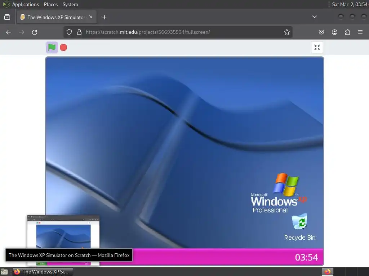This screenshot has width=369, height=276.
Task: Save page to Pocket
Action: click(321, 32)
